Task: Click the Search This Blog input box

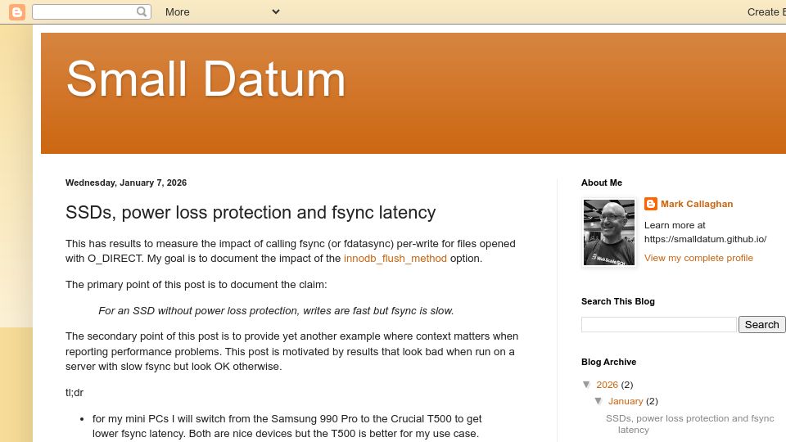Action: coord(658,325)
